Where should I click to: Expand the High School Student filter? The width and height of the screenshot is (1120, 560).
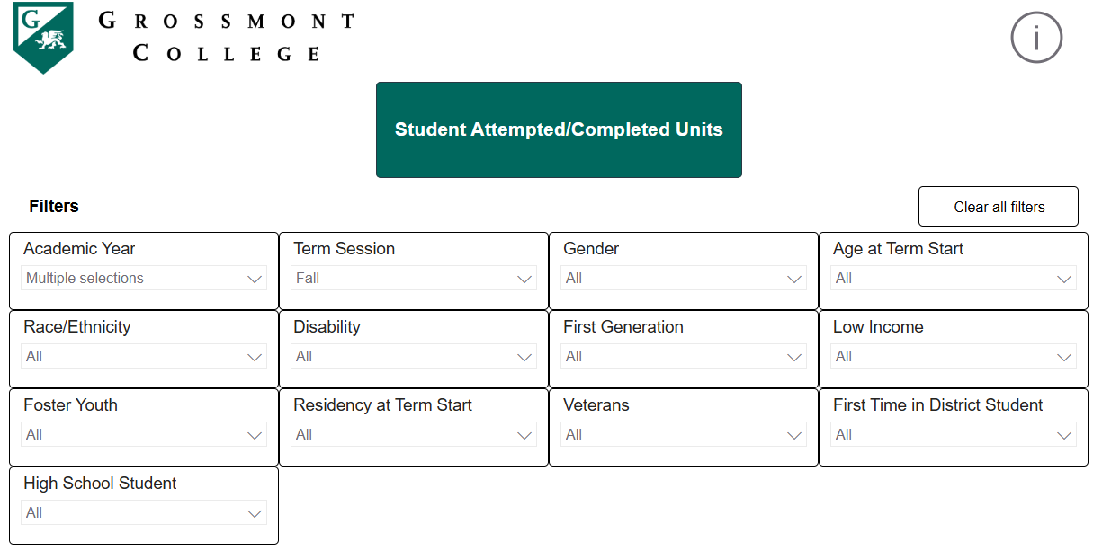tap(142, 512)
